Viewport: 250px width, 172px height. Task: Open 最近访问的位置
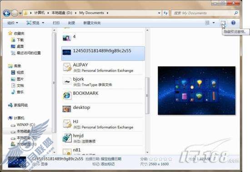click(x=26, y=53)
